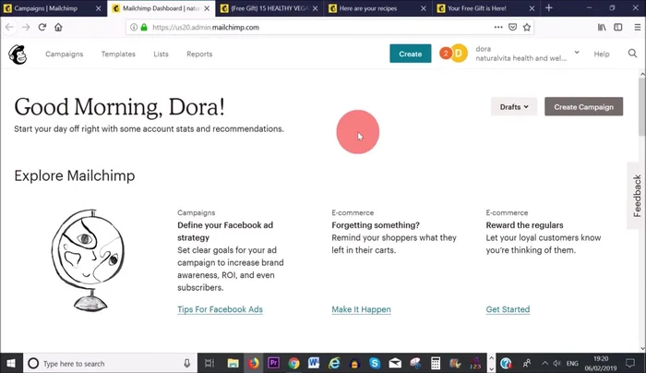Launch Premiere Pro from the taskbar

click(x=273, y=364)
